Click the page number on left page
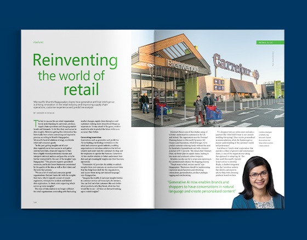 pos(35,202)
